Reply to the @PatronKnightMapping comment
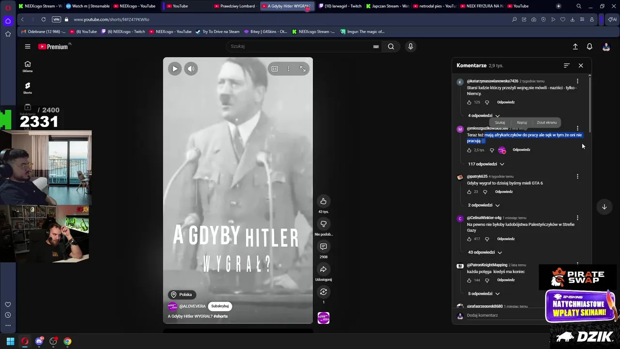Image resolution: width=620 pixels, height=349 pixels. [x=506, y=280]
